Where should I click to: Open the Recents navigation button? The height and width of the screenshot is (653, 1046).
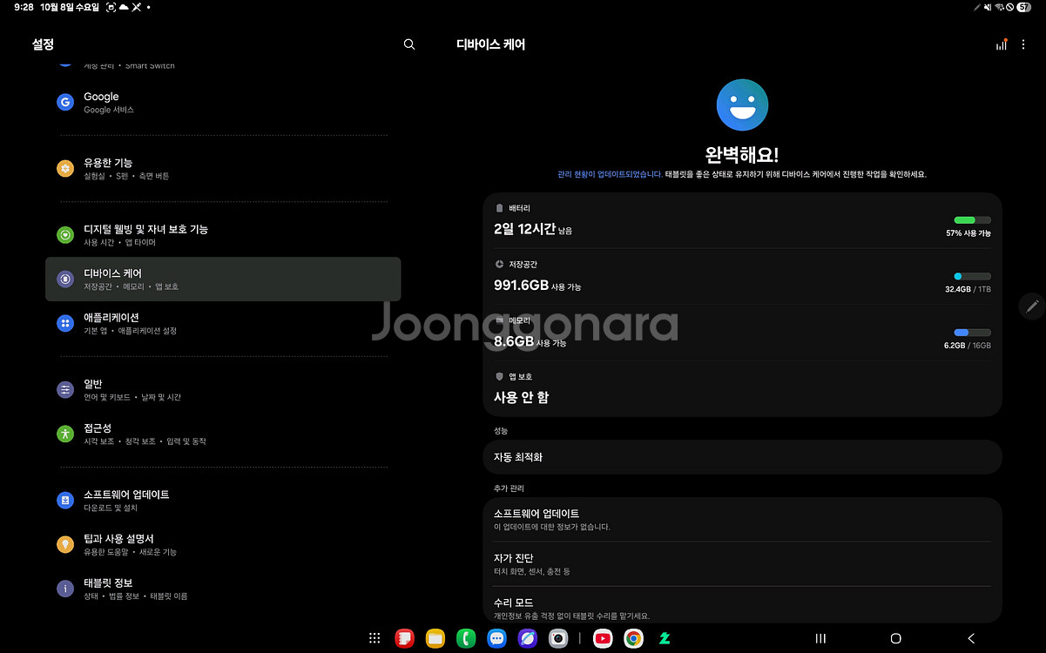820,638
